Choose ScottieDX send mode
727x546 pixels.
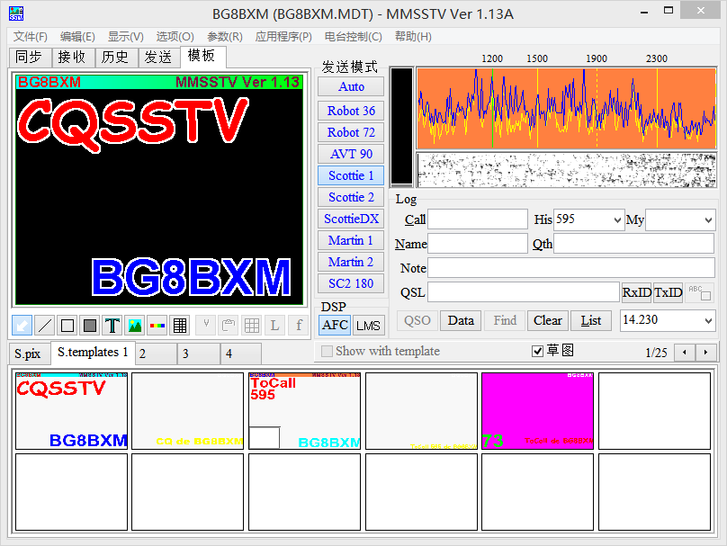(x=351, y=219)
